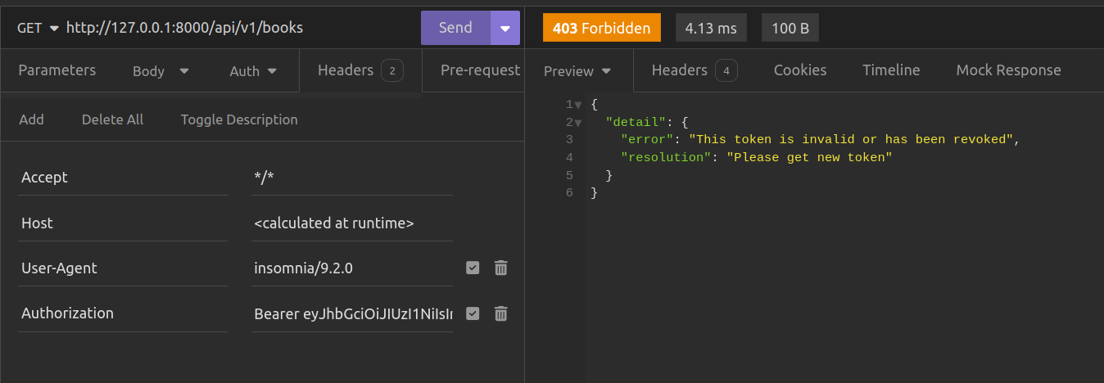Image resolution: width=1104 pixels, height=383 pixels.
Task: Open the Body type dropdown
Action: click(x=161, y=71)
